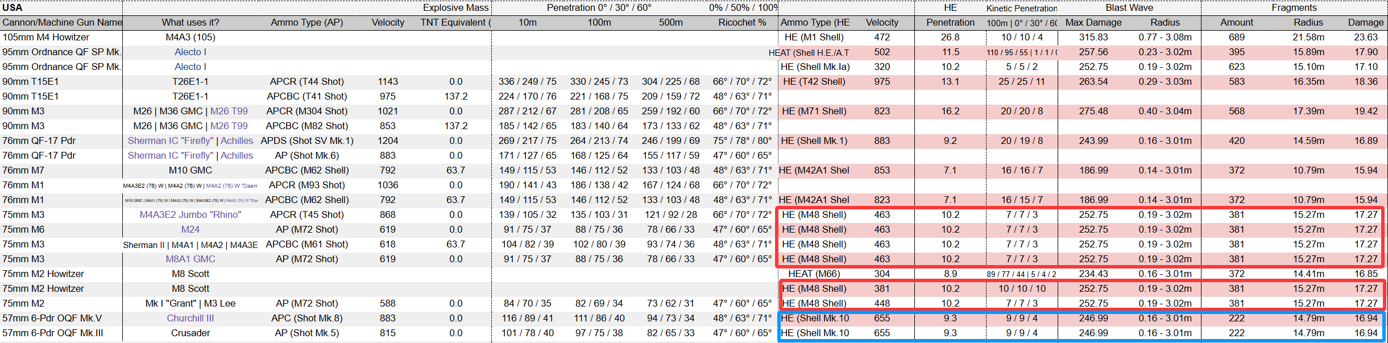Select the USA title cell
Image resolution: width=1388 pixels, height=343 pixels.
click(13, 7)
